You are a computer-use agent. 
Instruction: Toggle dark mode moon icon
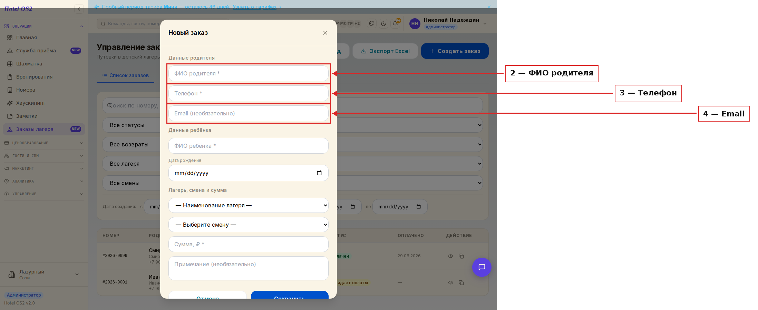pos(383,23)
